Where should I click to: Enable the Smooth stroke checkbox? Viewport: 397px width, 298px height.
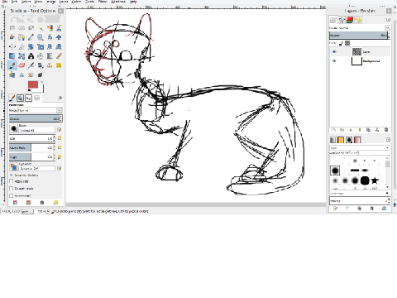12,189
